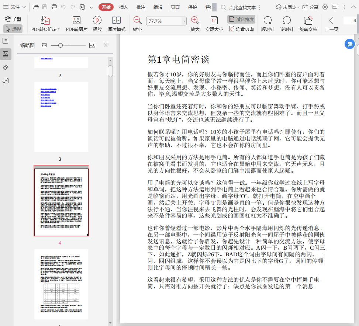Open the zoom percentage dropdown arrow

pyautogui.click(x=184, y=21)
